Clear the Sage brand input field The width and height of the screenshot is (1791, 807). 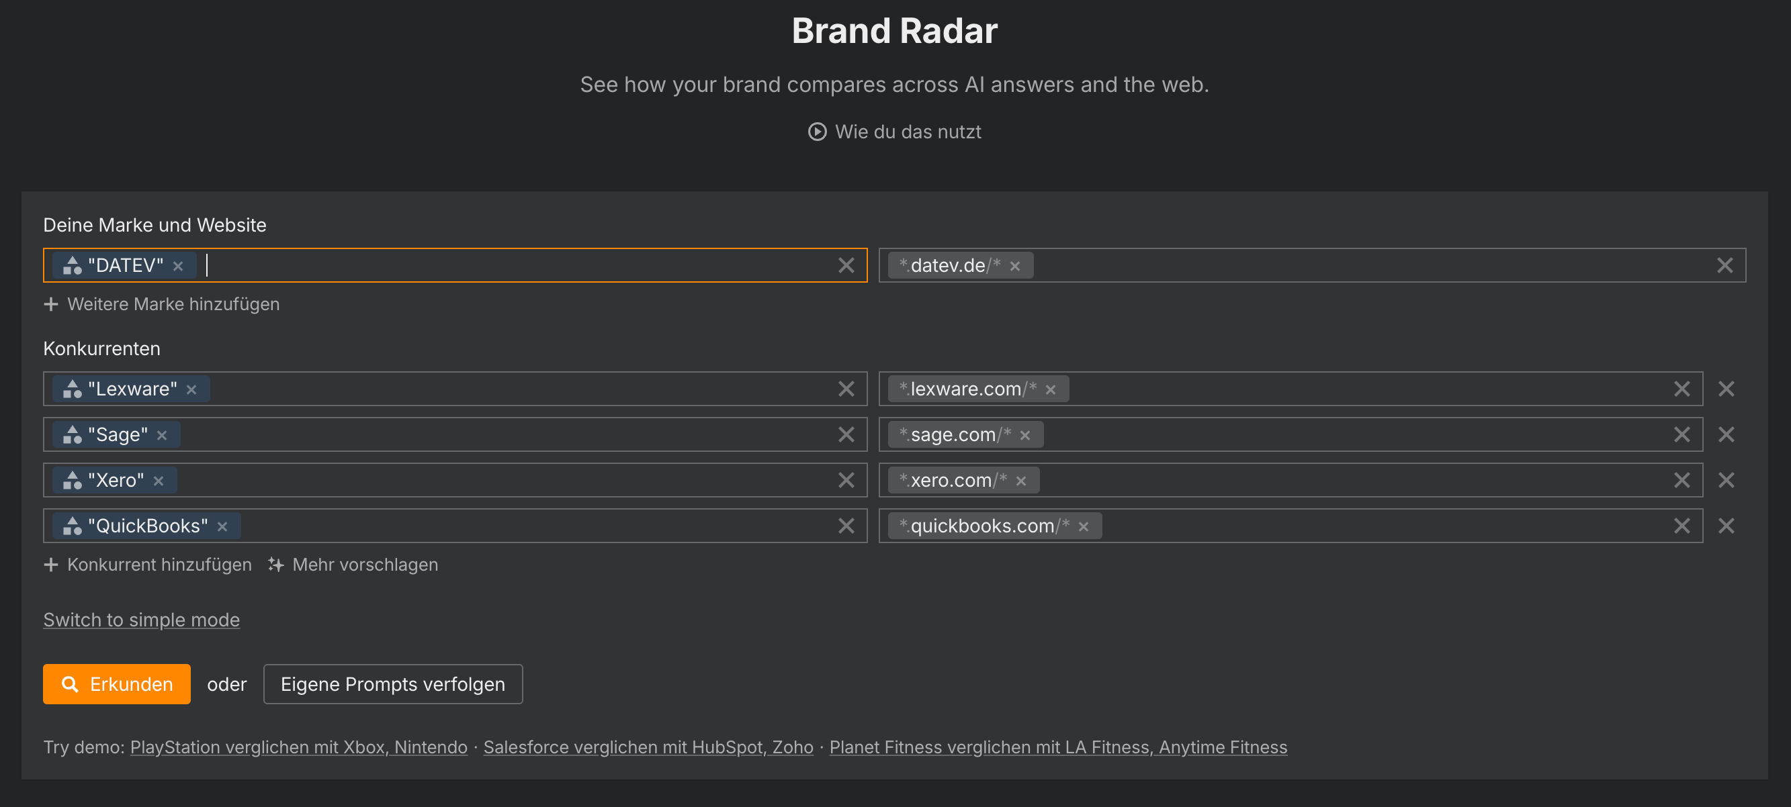pos(845,435)
